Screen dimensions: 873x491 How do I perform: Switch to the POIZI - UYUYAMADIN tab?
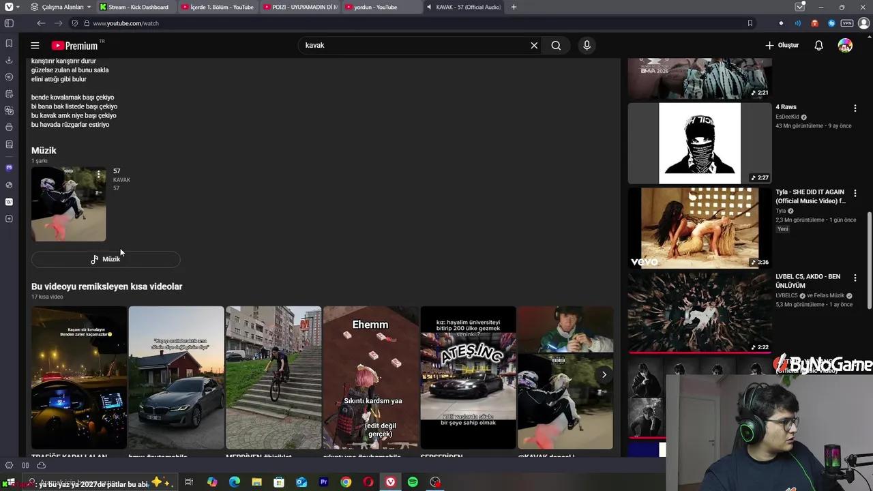tap(300, 7)
